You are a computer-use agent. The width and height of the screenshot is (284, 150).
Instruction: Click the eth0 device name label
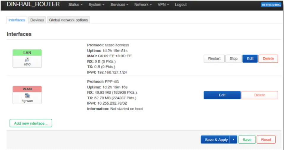[27, 64]
